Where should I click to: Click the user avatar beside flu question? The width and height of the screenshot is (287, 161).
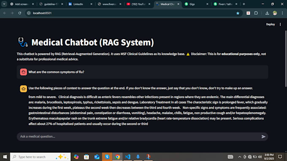(24, 72)
